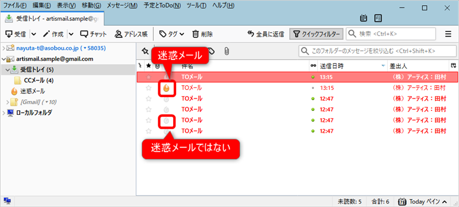Click 合計: 6 status text

[x=380, y=201]
